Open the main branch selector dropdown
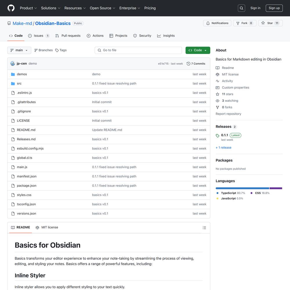Viewport: 290px width, 290px height. tap(19, 50)
